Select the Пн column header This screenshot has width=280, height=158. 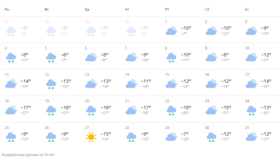pos(7,10)
